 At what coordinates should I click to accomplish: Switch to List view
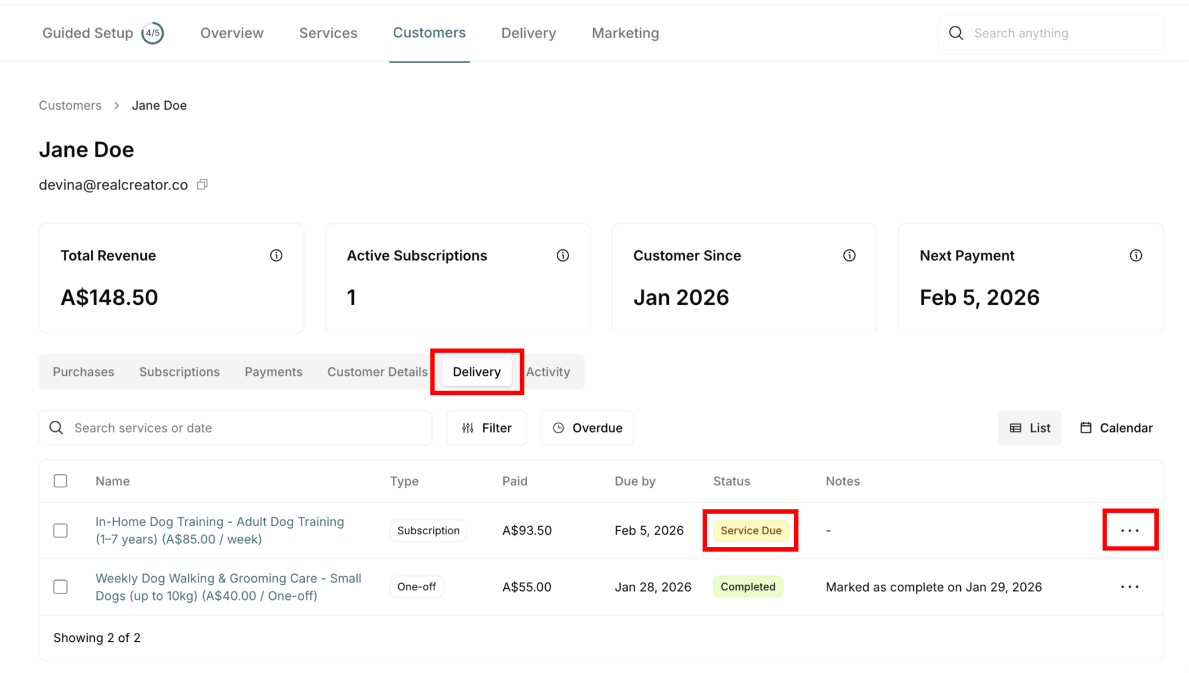1029,428
